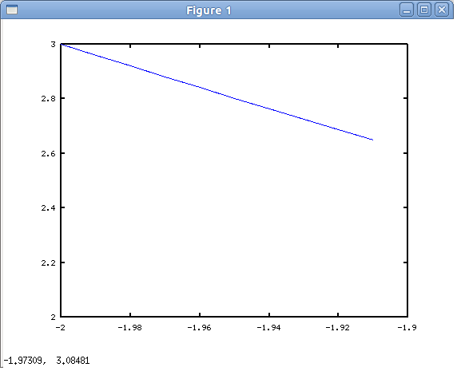Open the window menu icon in title bar
This screenshot has width=457, height=371.
[12, 10]
